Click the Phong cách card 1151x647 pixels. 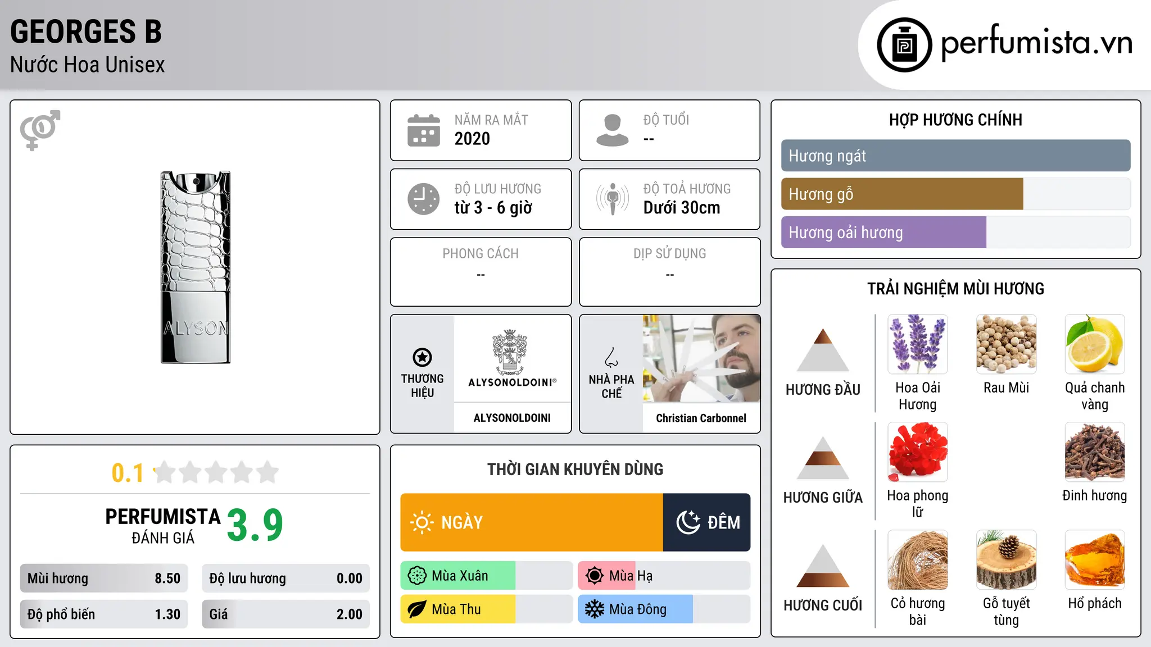click(481, 272)
